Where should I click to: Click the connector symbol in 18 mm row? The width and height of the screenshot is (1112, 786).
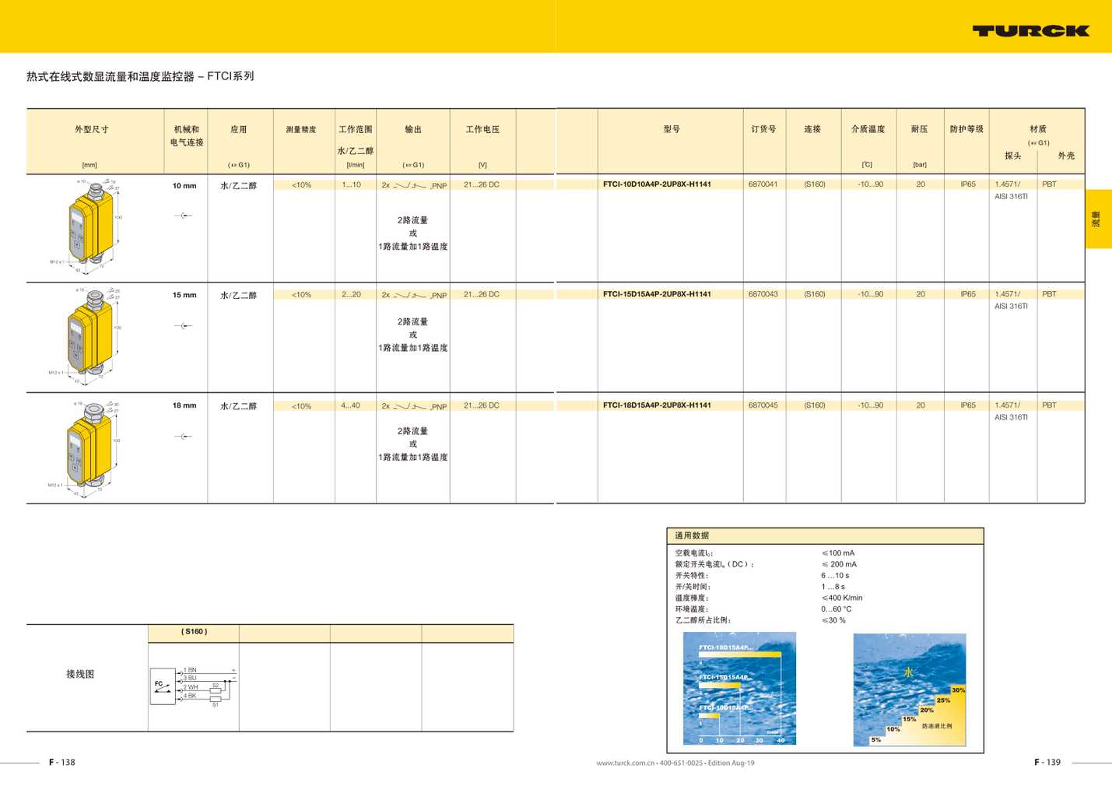click(184, 437)
